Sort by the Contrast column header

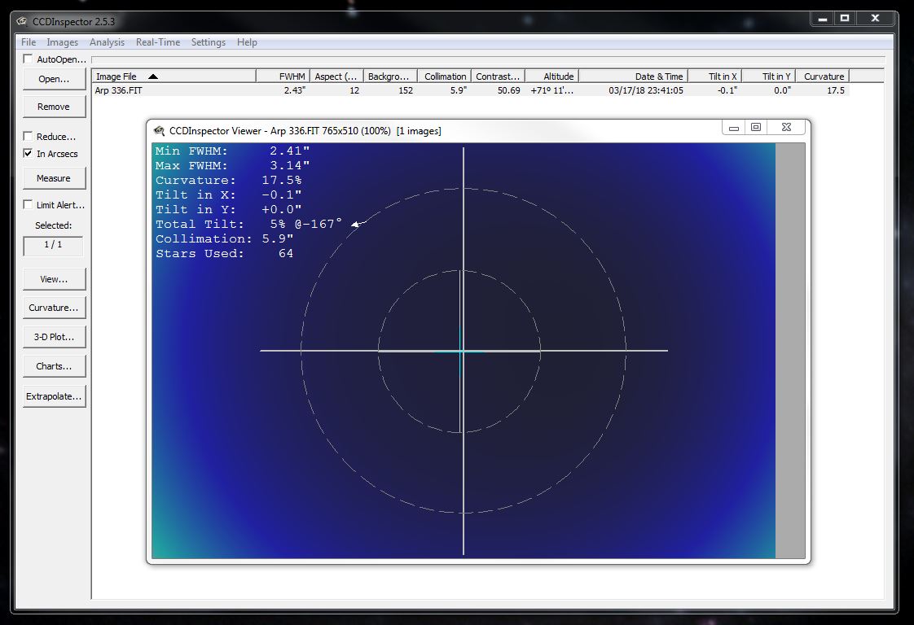pos(498,76)
